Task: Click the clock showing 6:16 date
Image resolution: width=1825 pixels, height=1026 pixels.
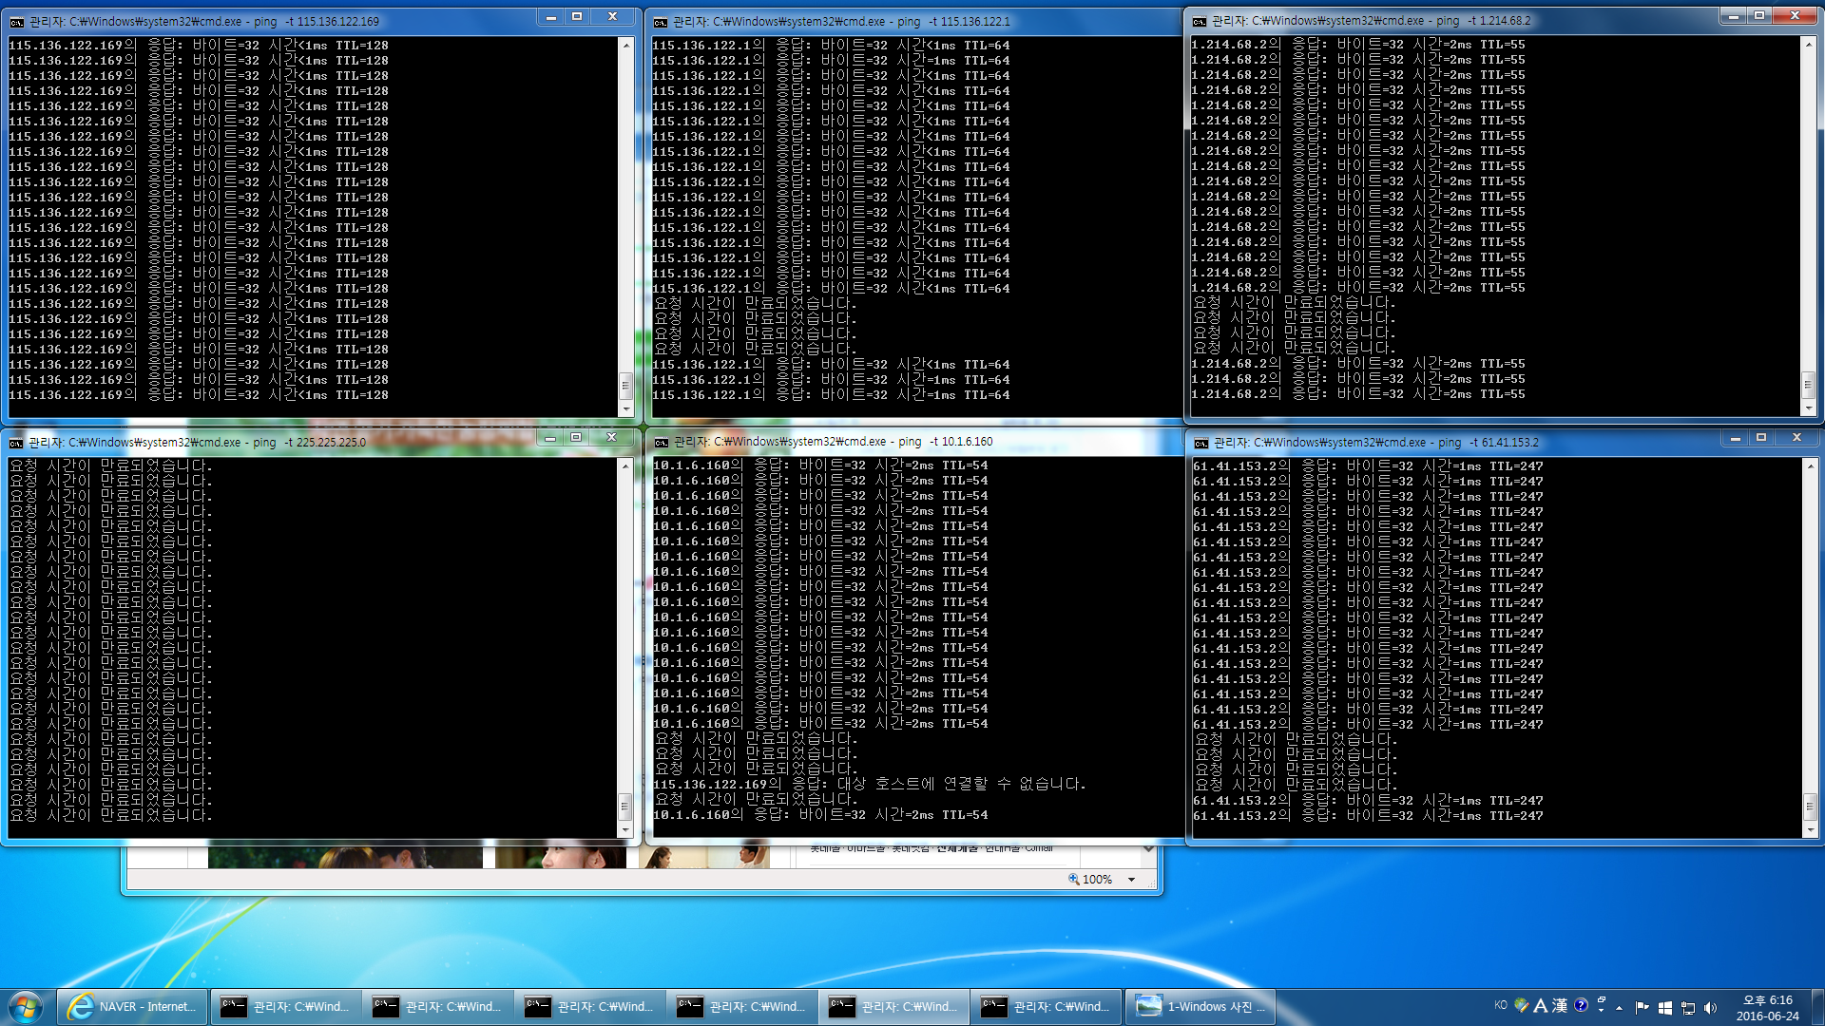Action: (x=1767, y=1007)
